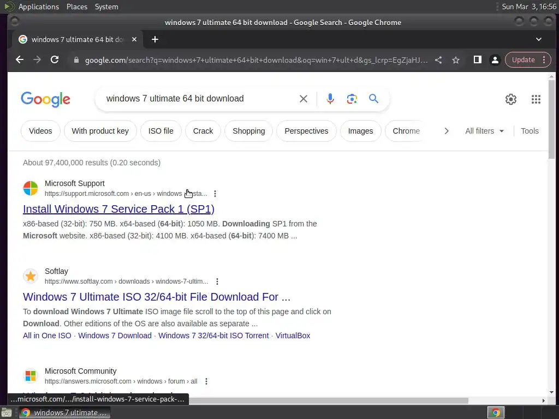Click the clock showing Sun Mar 3
This screenshot has width=559, height=419.
coord(529,7)
